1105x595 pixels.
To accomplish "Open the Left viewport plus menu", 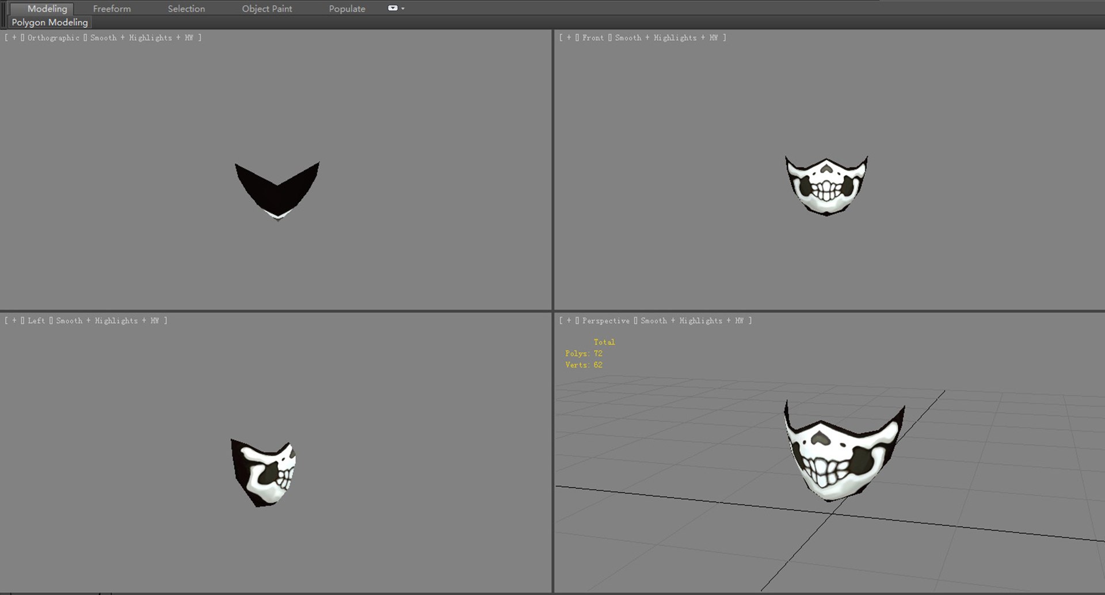I will [x=14, y=321].
